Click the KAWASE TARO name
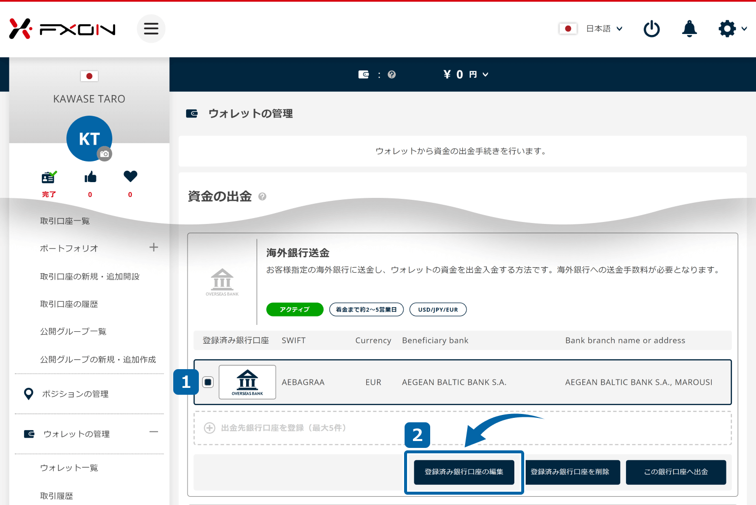756x505 pixels. pos(90,99)
